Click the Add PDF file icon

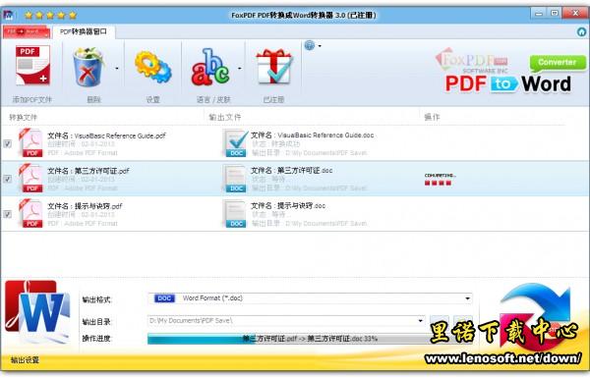click(x=32, y=66)
